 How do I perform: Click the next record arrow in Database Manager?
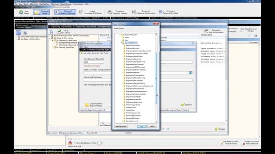click(163, 129)
